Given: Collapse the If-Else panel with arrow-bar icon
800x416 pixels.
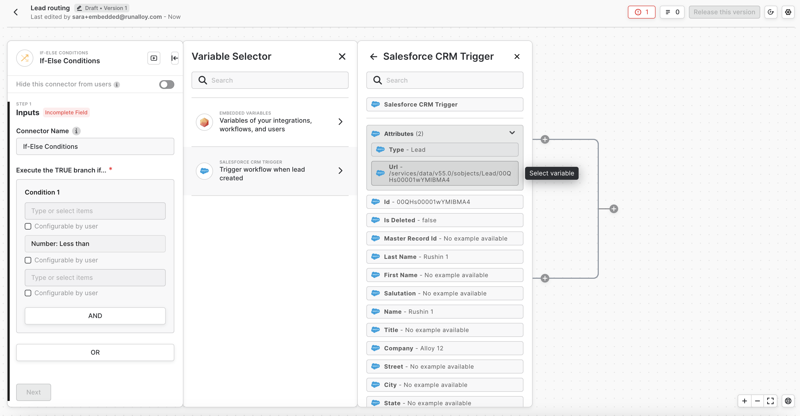Looking at the screenshot, I should click(175, 58).
